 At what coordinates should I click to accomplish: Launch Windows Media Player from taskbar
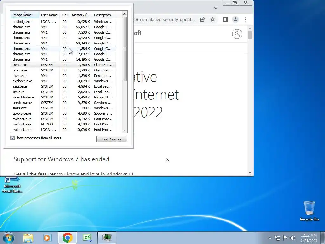click(x=47, y=238)
